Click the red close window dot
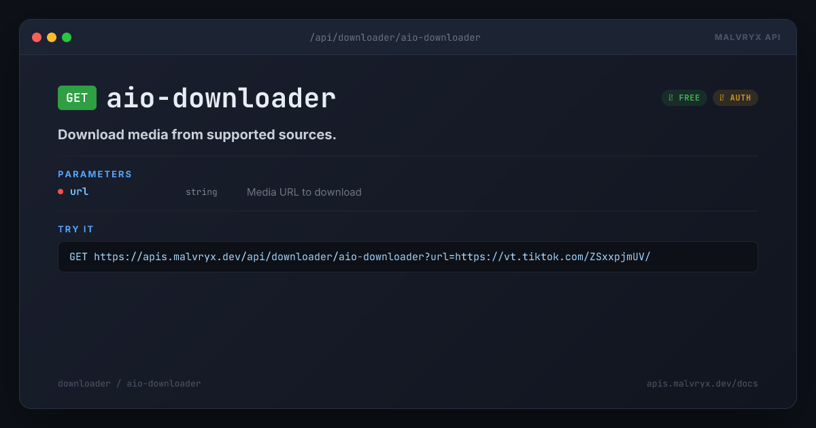The height and width of the screenshot is (428, 816). (37, 37)
